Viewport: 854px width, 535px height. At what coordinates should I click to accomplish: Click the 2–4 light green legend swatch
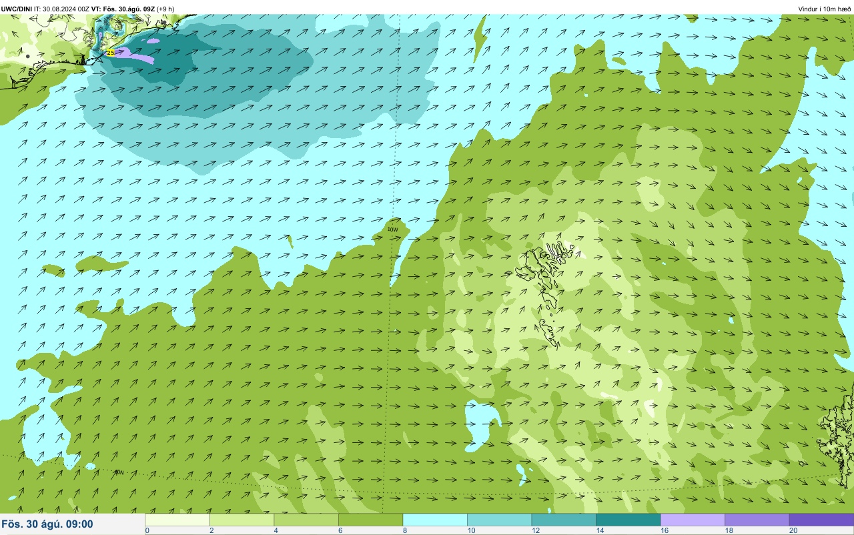click(x=242, y=520)
